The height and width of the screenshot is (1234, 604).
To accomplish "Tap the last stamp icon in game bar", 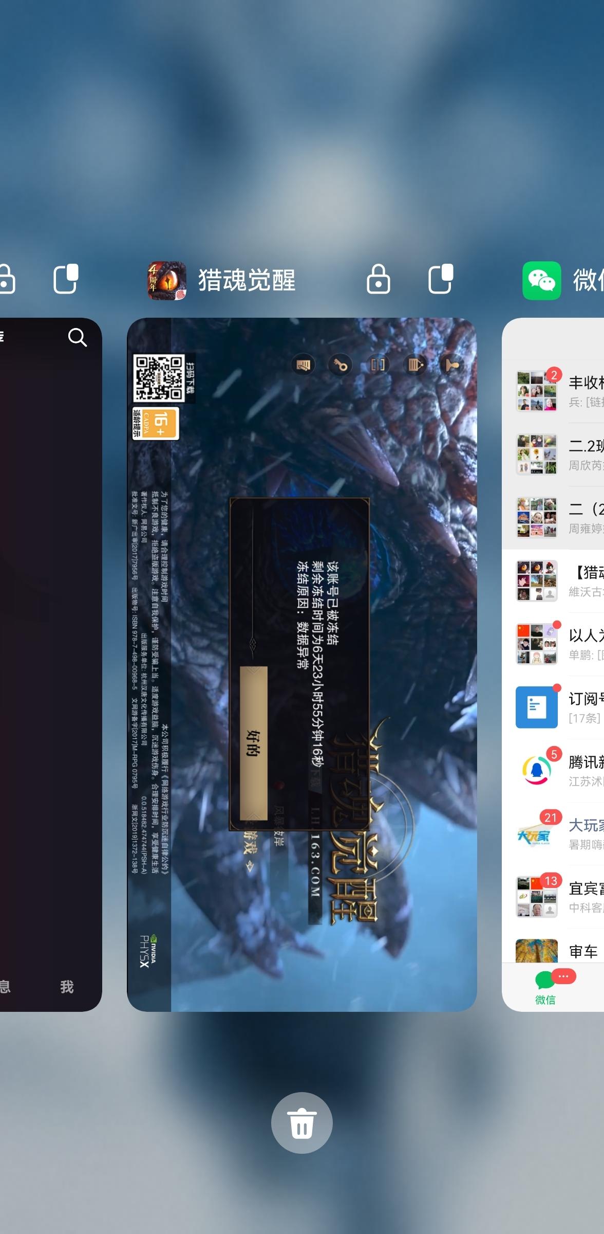I will (x=452, y=365).
